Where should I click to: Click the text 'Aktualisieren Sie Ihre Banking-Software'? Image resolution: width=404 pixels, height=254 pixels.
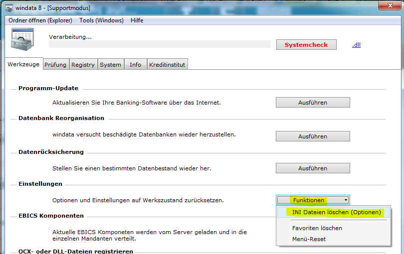(110, 103)
